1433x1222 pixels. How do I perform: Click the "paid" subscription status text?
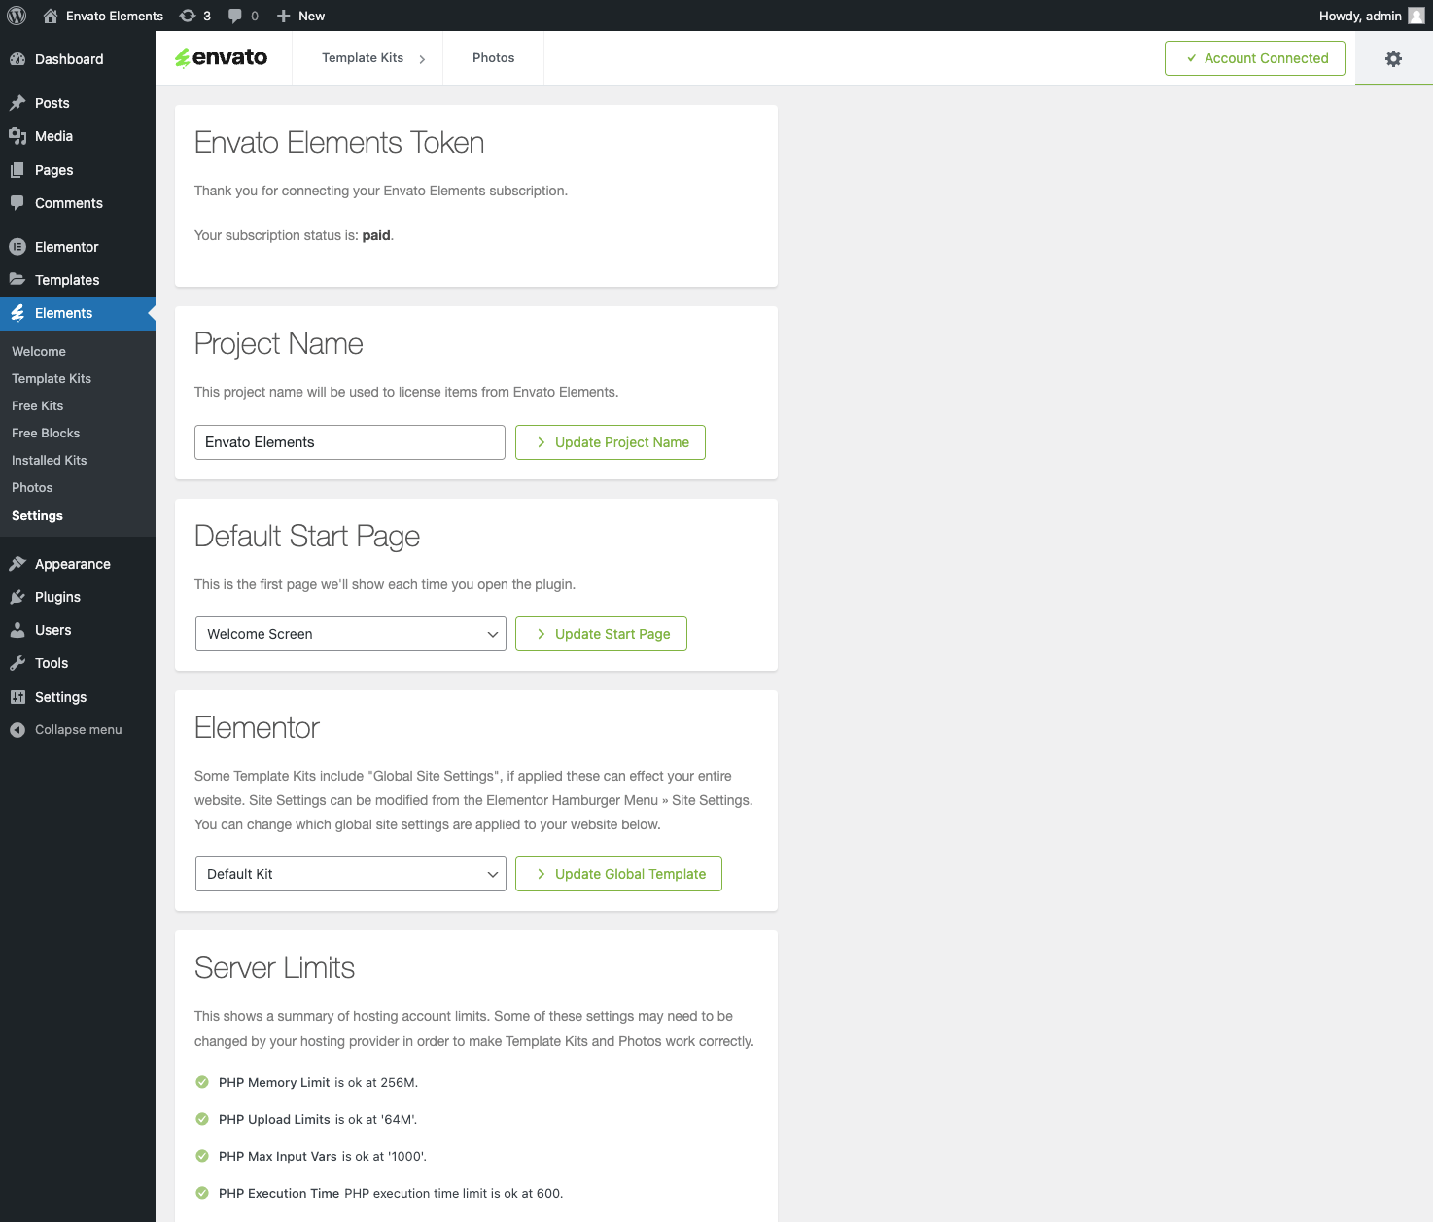coord(376,235)
